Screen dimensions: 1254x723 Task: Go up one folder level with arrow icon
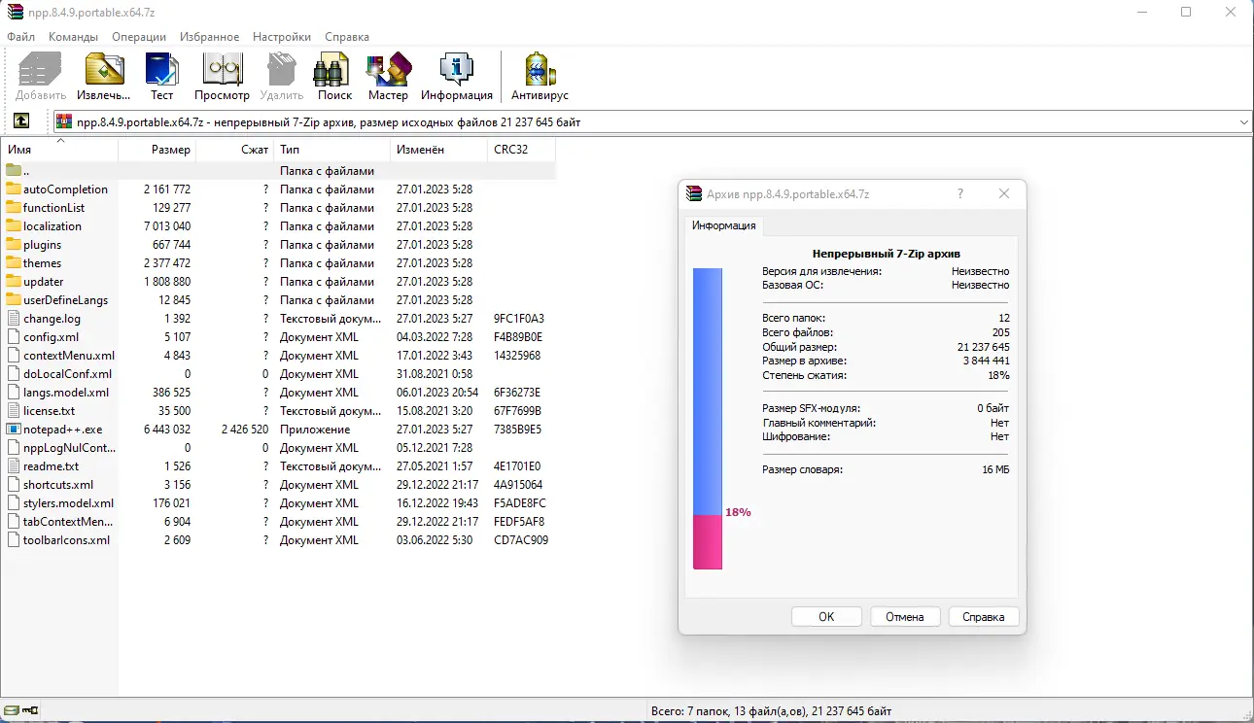[x=21, y=121]
